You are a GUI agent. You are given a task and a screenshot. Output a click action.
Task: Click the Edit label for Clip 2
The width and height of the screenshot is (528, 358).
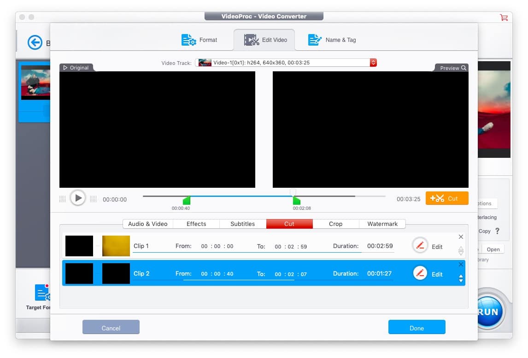437,275
